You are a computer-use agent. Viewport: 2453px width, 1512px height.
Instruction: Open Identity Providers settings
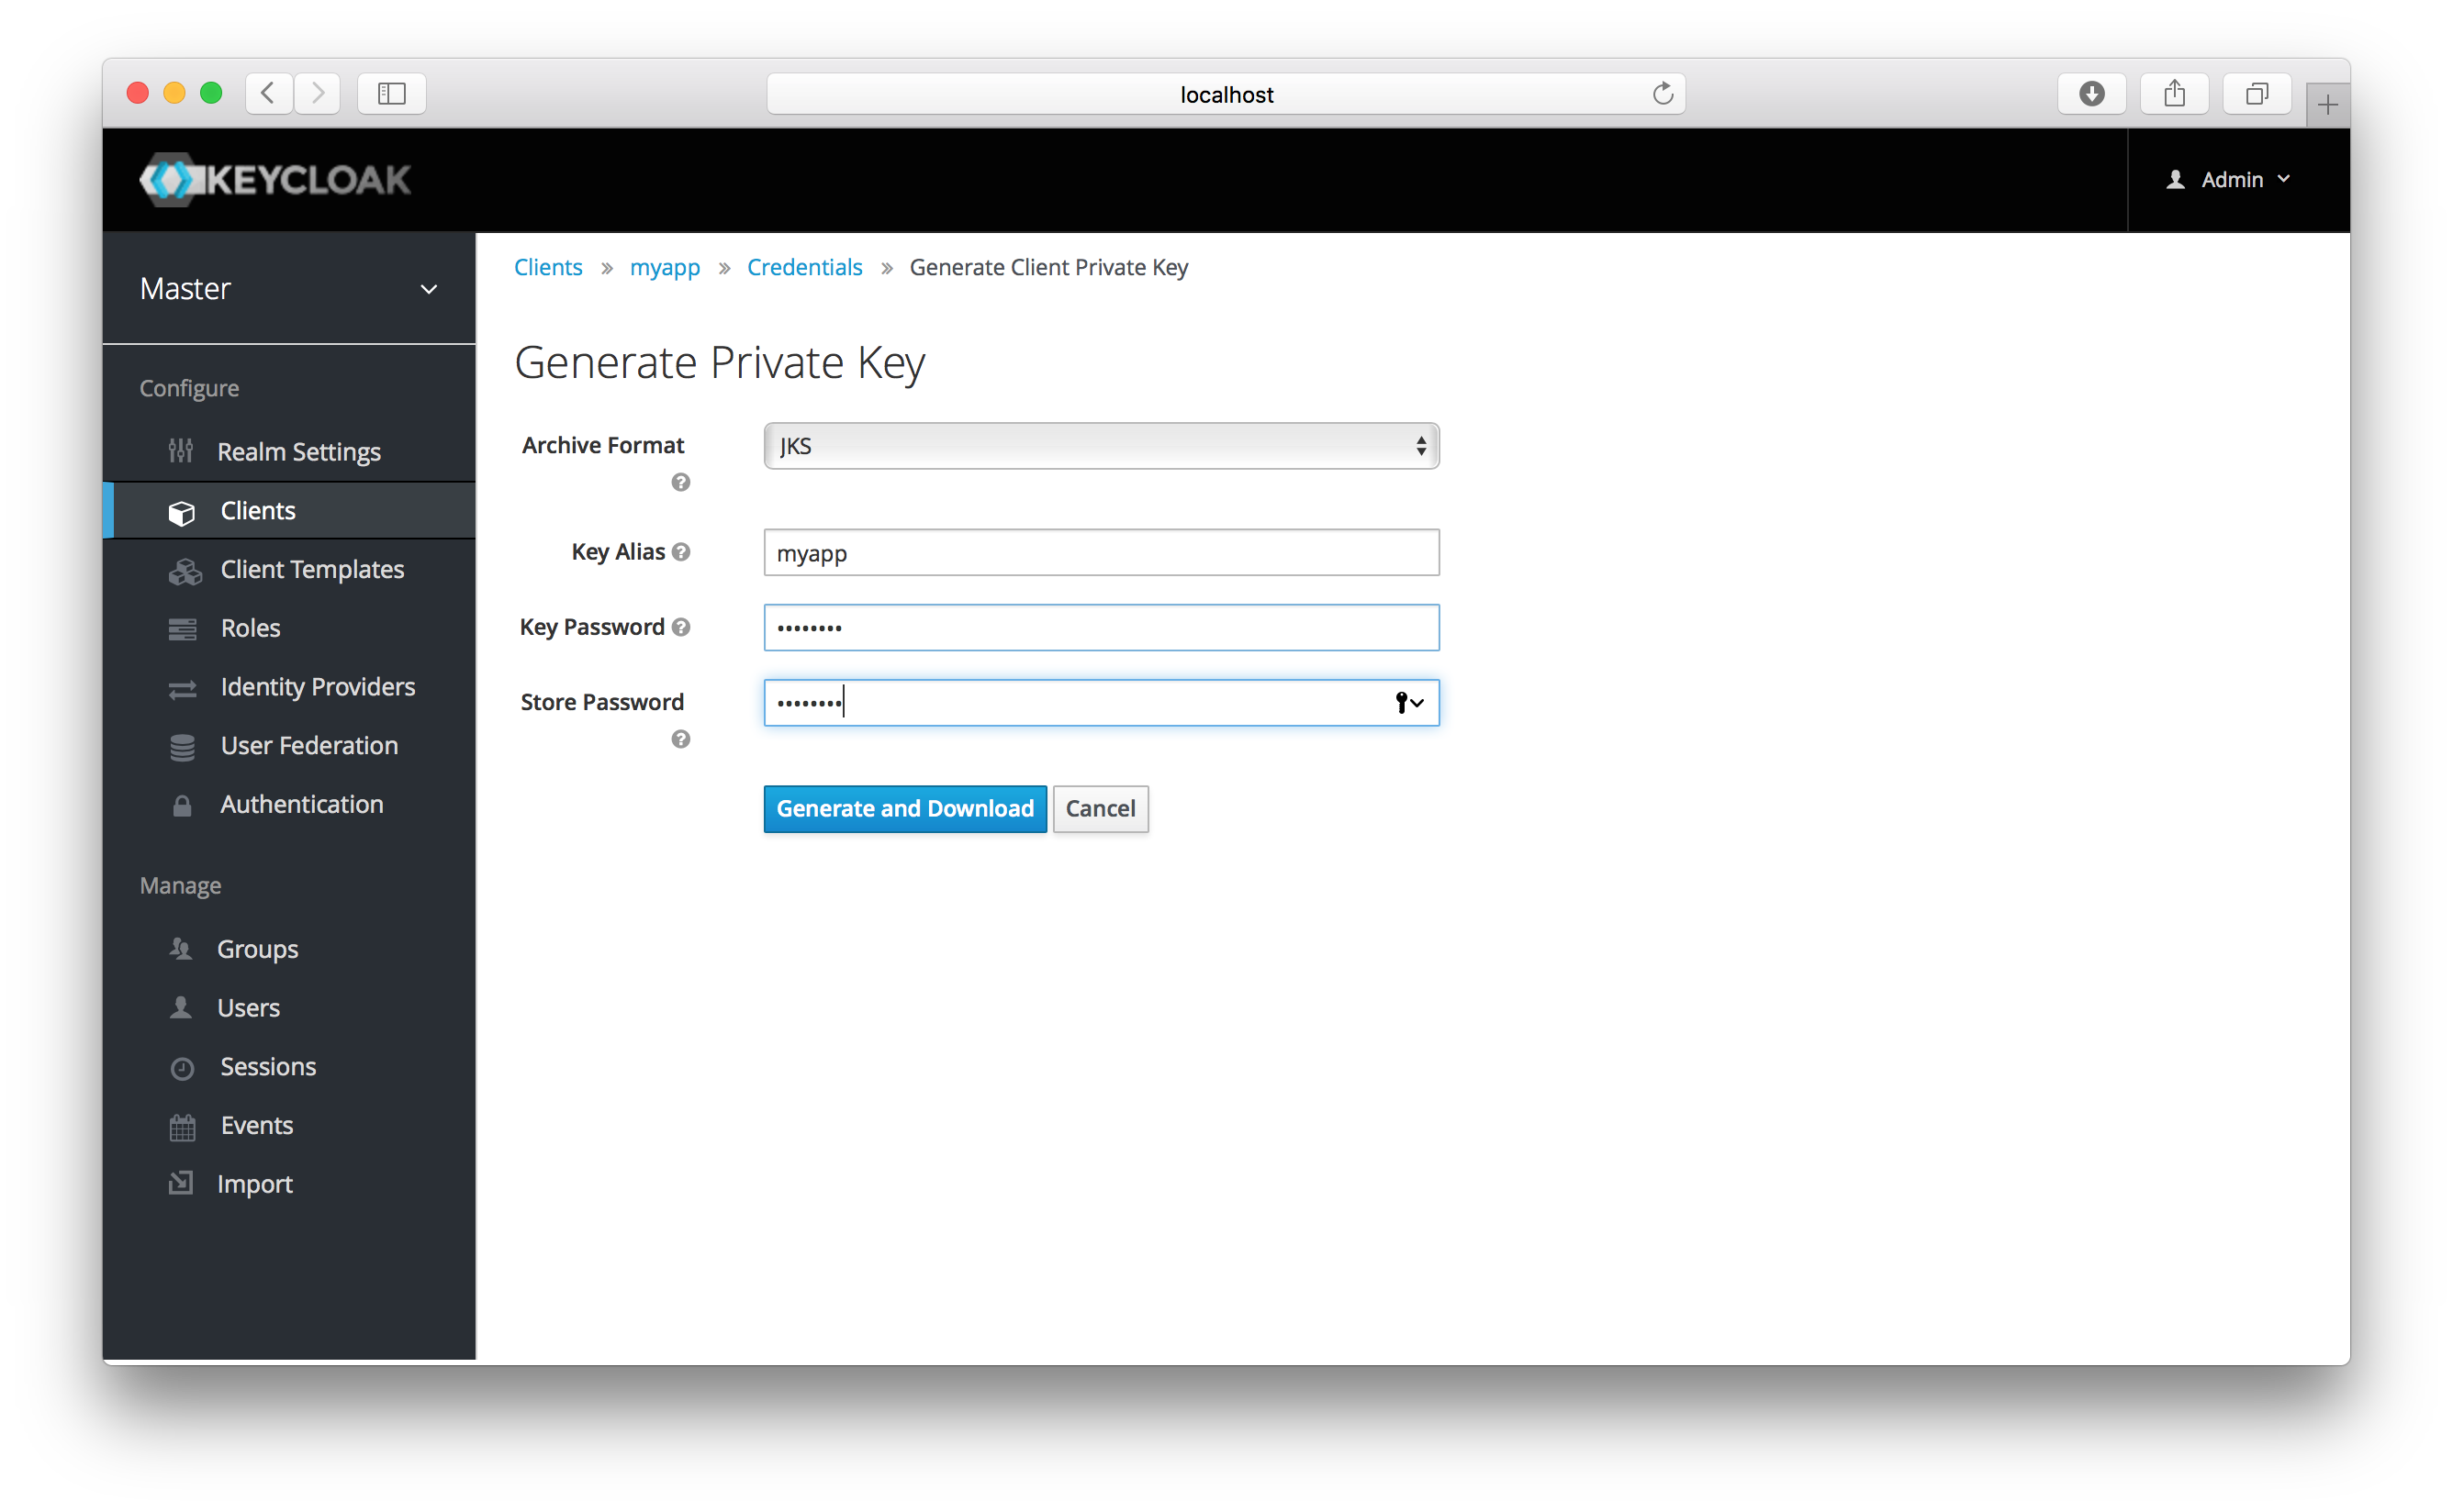click(x=317, y=685)
